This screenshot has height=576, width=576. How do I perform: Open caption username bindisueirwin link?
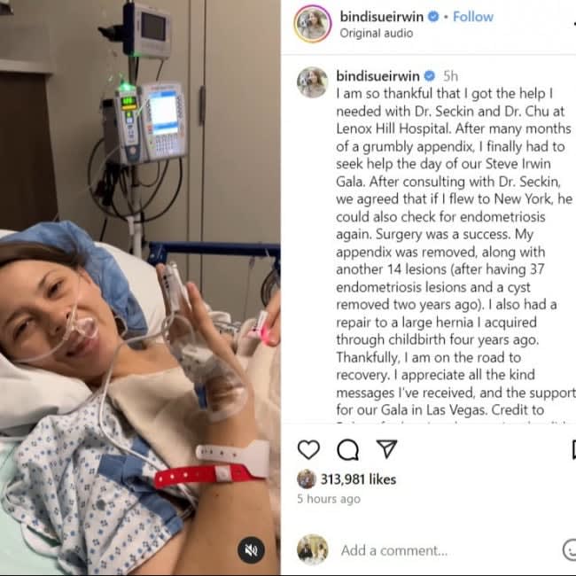(x=378, y=76)
